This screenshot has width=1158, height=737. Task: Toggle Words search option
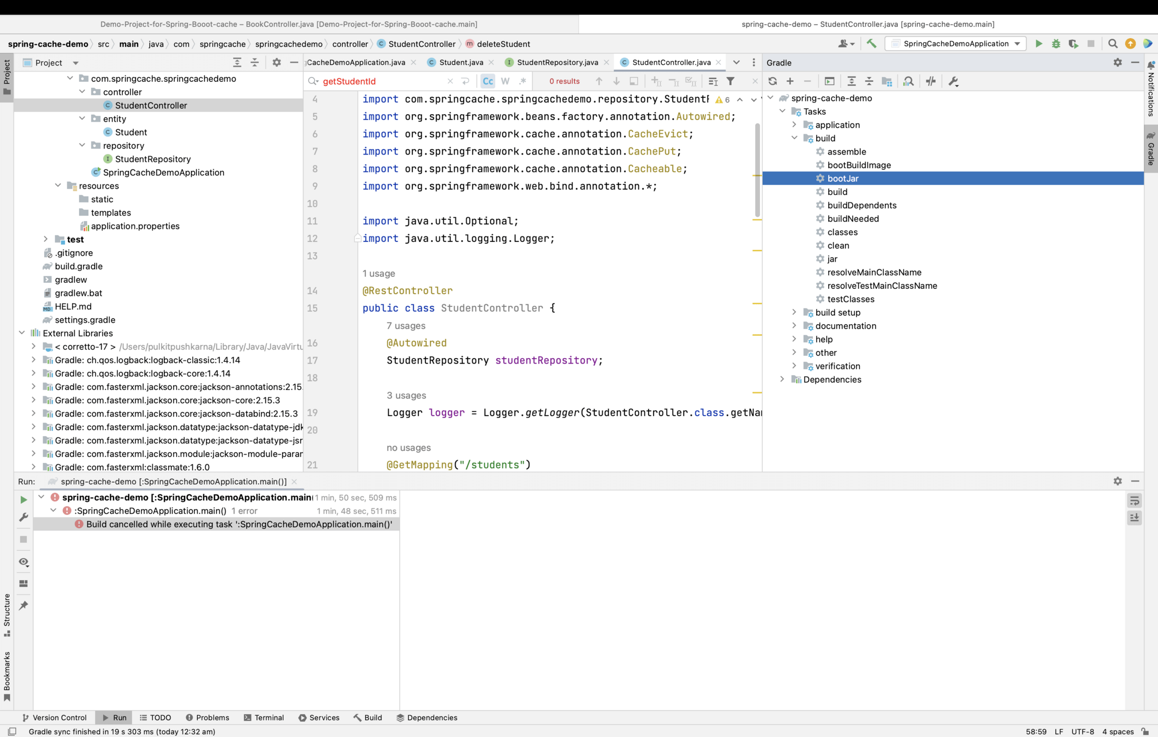(x=505, y=81)
